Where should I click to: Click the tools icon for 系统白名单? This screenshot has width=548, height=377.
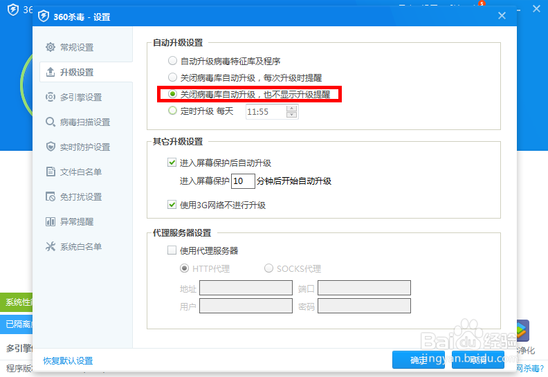coord(51,246)
